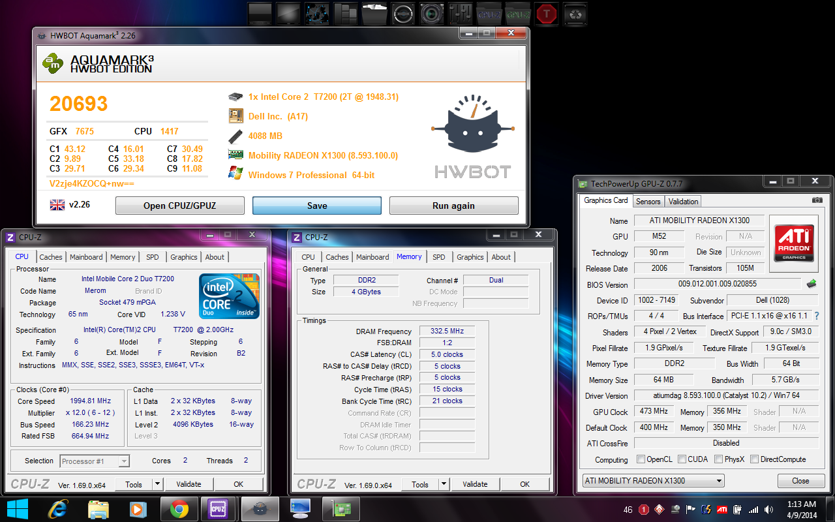The width and height of the screenshot is (835, 522).
Task: Click the BIOS Version field 009.012.001.009.020855
Action: 717,284
